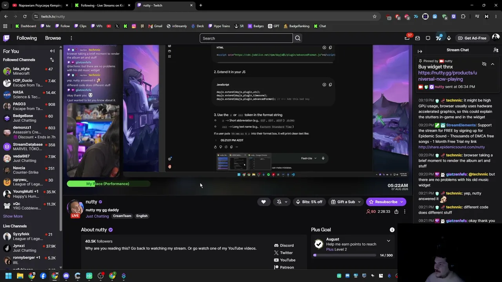The width and height of the screenshot is (502, 282).
Task: Click the CreamTeam tag
Action: pos(122,216)
